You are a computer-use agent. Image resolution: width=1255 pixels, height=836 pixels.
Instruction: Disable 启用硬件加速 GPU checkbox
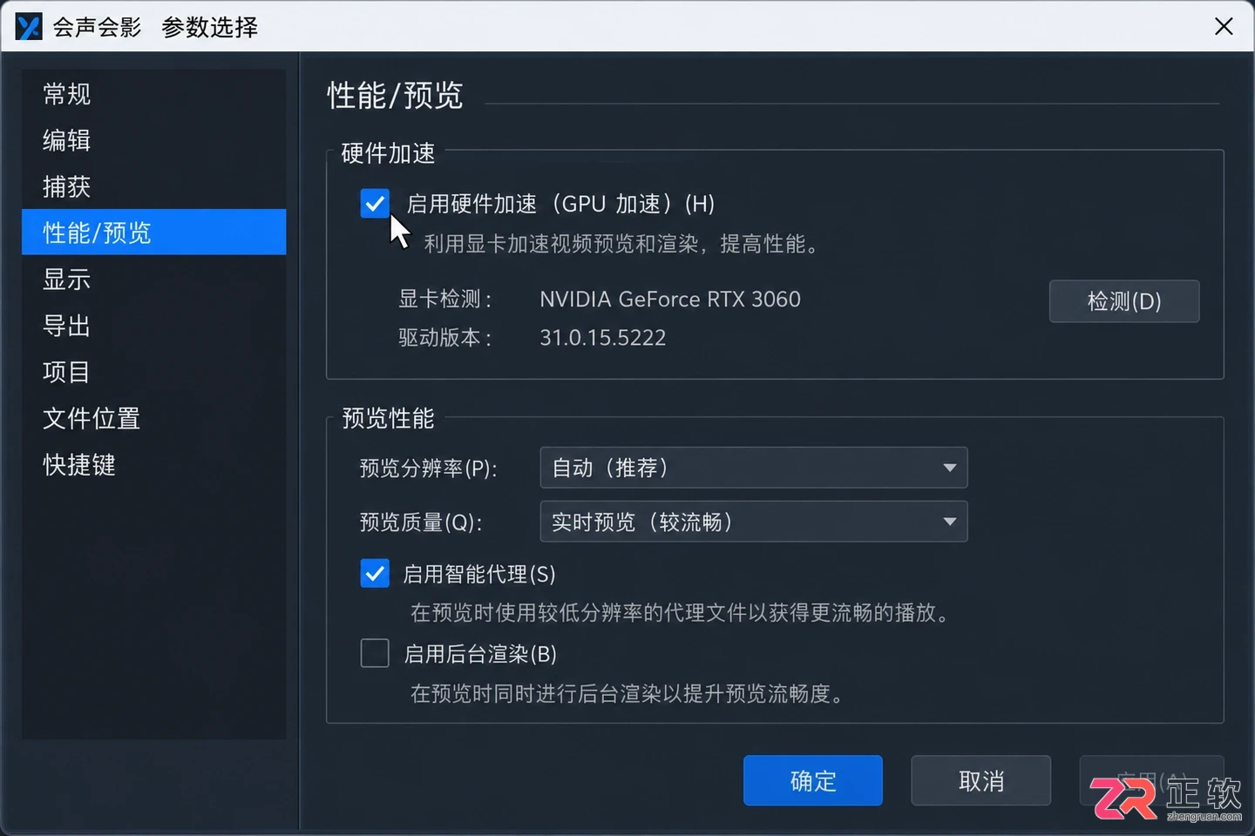click(375, 204)
